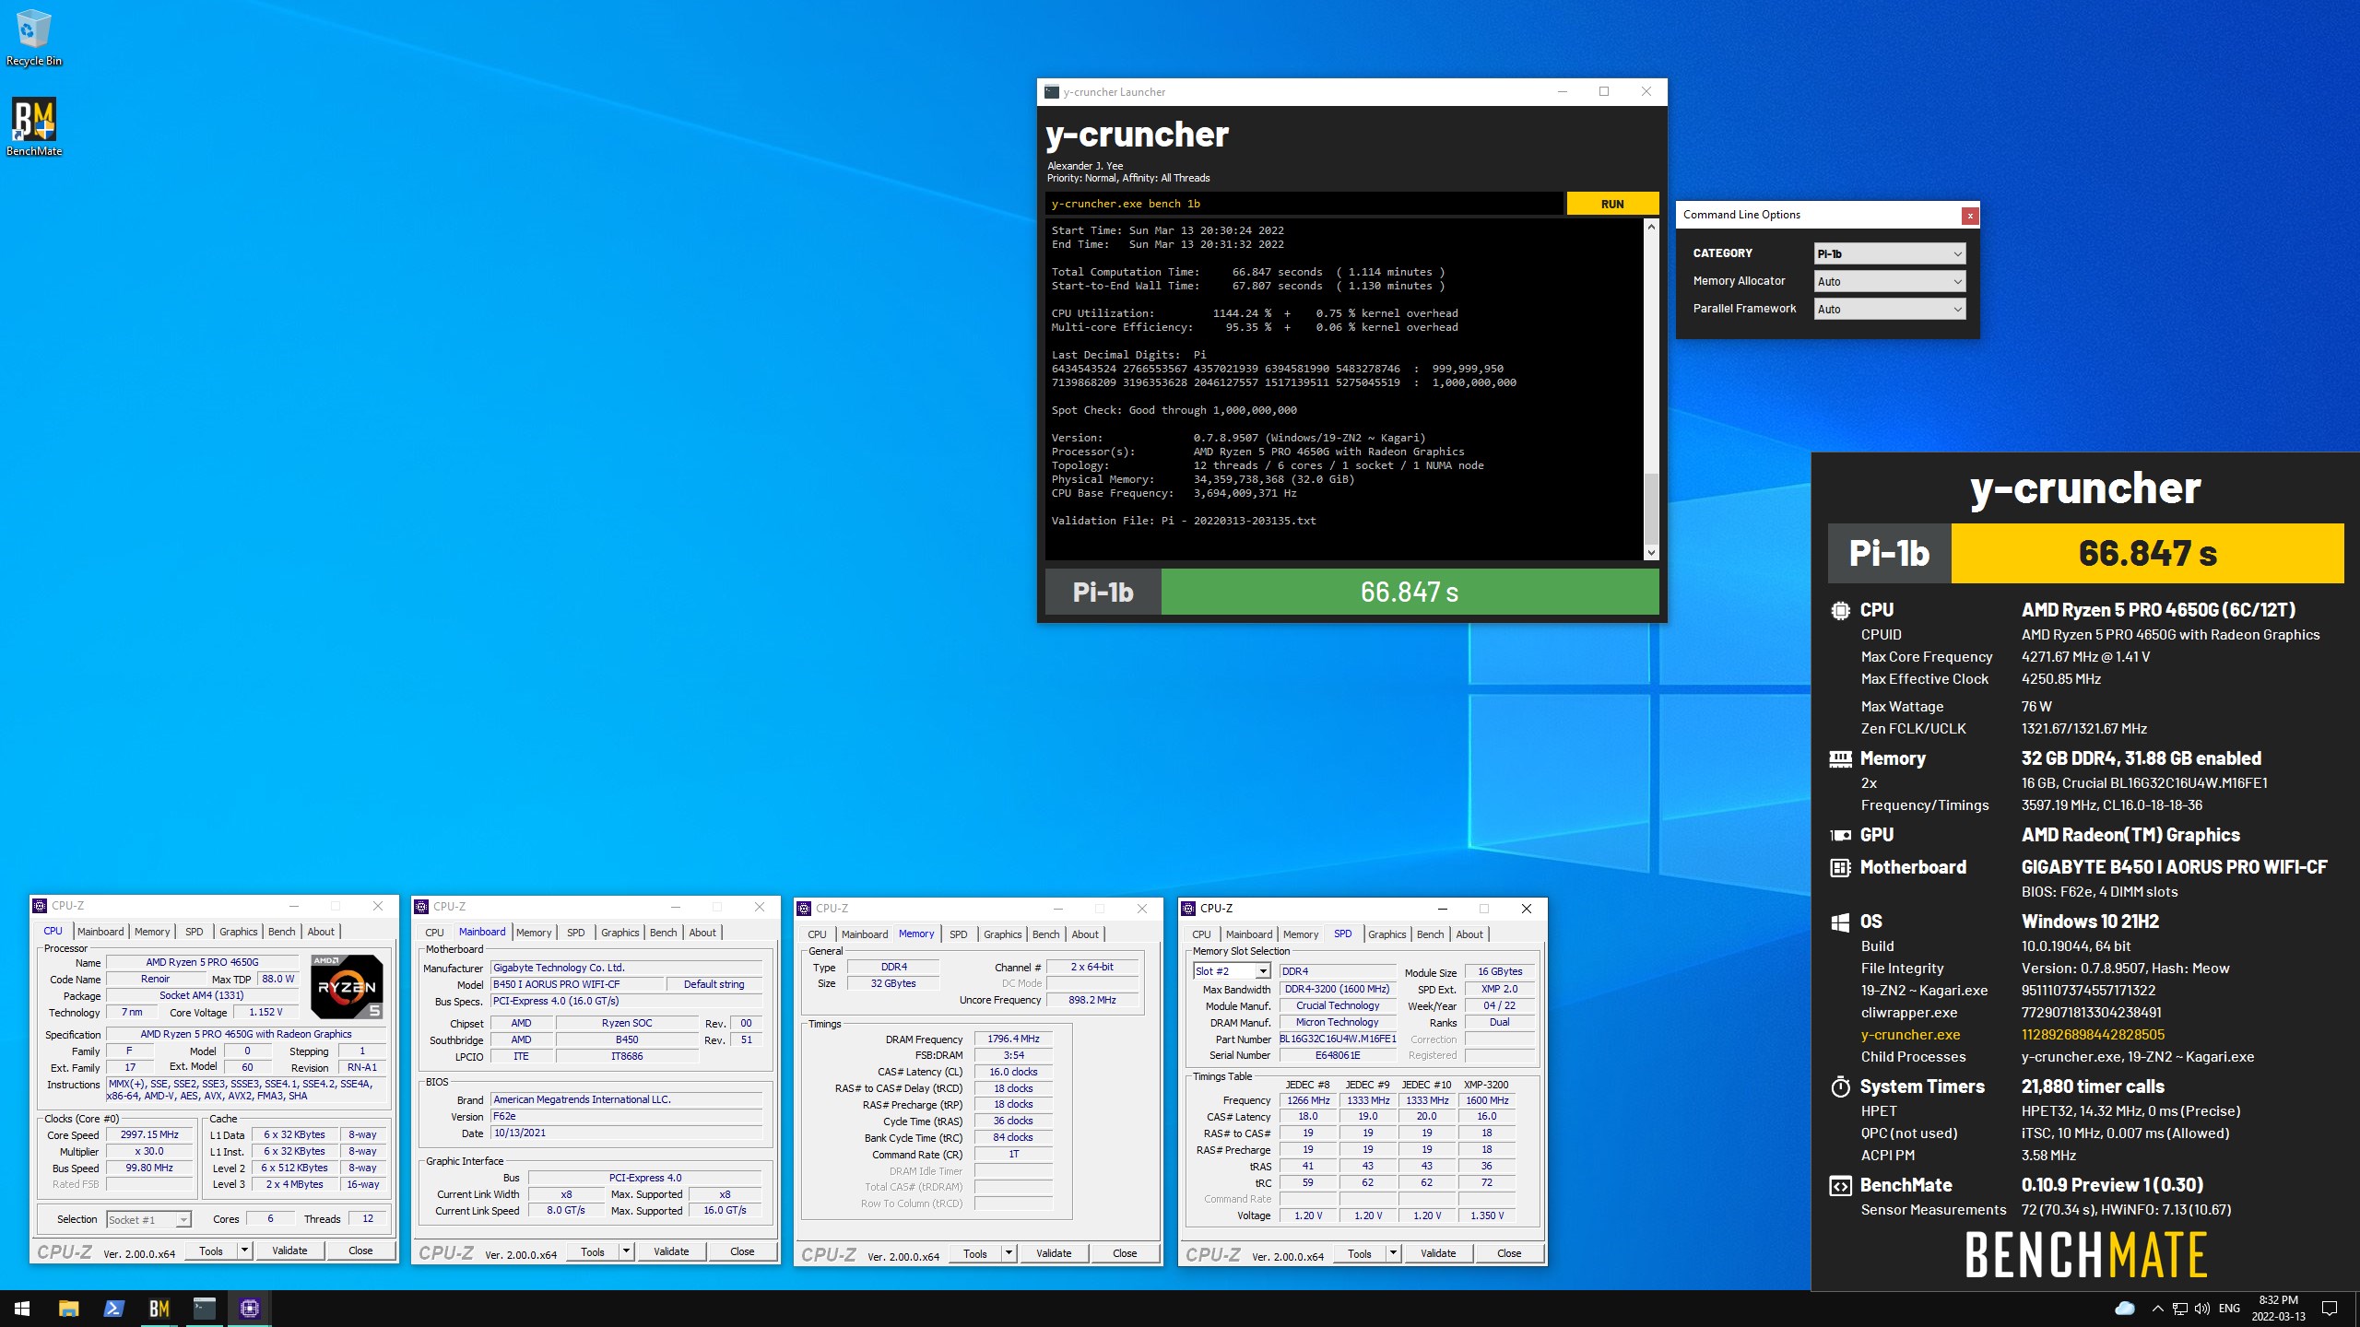This screenshot has height=1327, width=2360.
Task: Expand Tools arrow in Mainboard CPU-Z window
Action: (x=627, y=1251)
